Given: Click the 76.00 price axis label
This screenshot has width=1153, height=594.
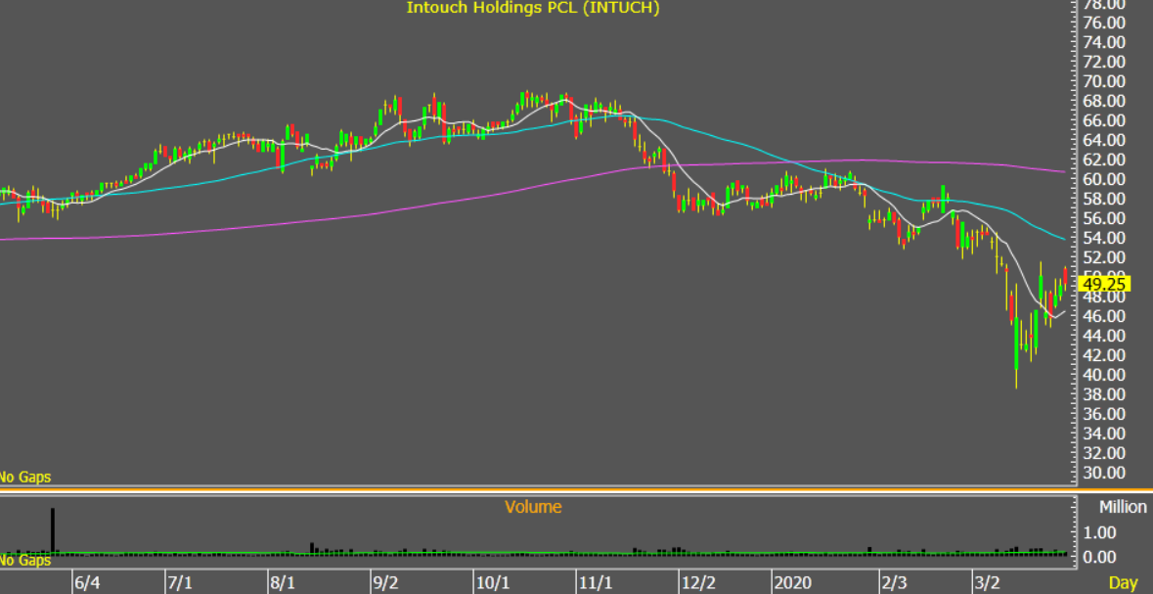Looking at the screenshot, I should tap(1105, 23).
